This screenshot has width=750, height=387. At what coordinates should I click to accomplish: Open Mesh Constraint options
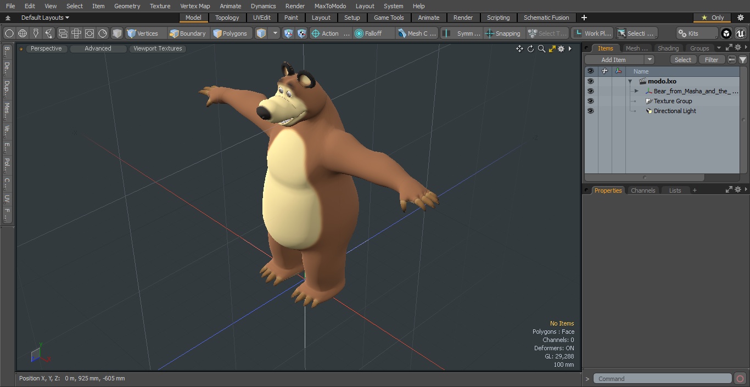point(417,33)
